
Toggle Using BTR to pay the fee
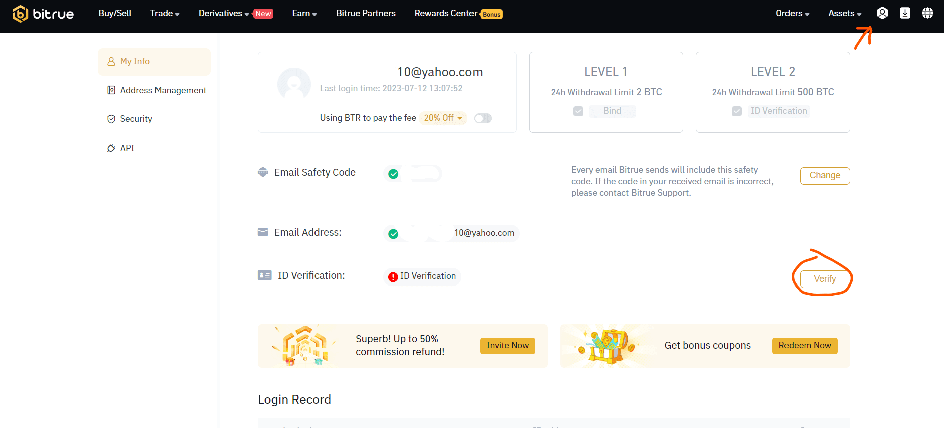tap(483, 118)
